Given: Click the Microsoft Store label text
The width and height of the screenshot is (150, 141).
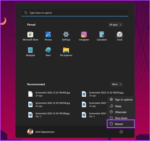Looking at the screenshot, I should [x=30, y=40].
